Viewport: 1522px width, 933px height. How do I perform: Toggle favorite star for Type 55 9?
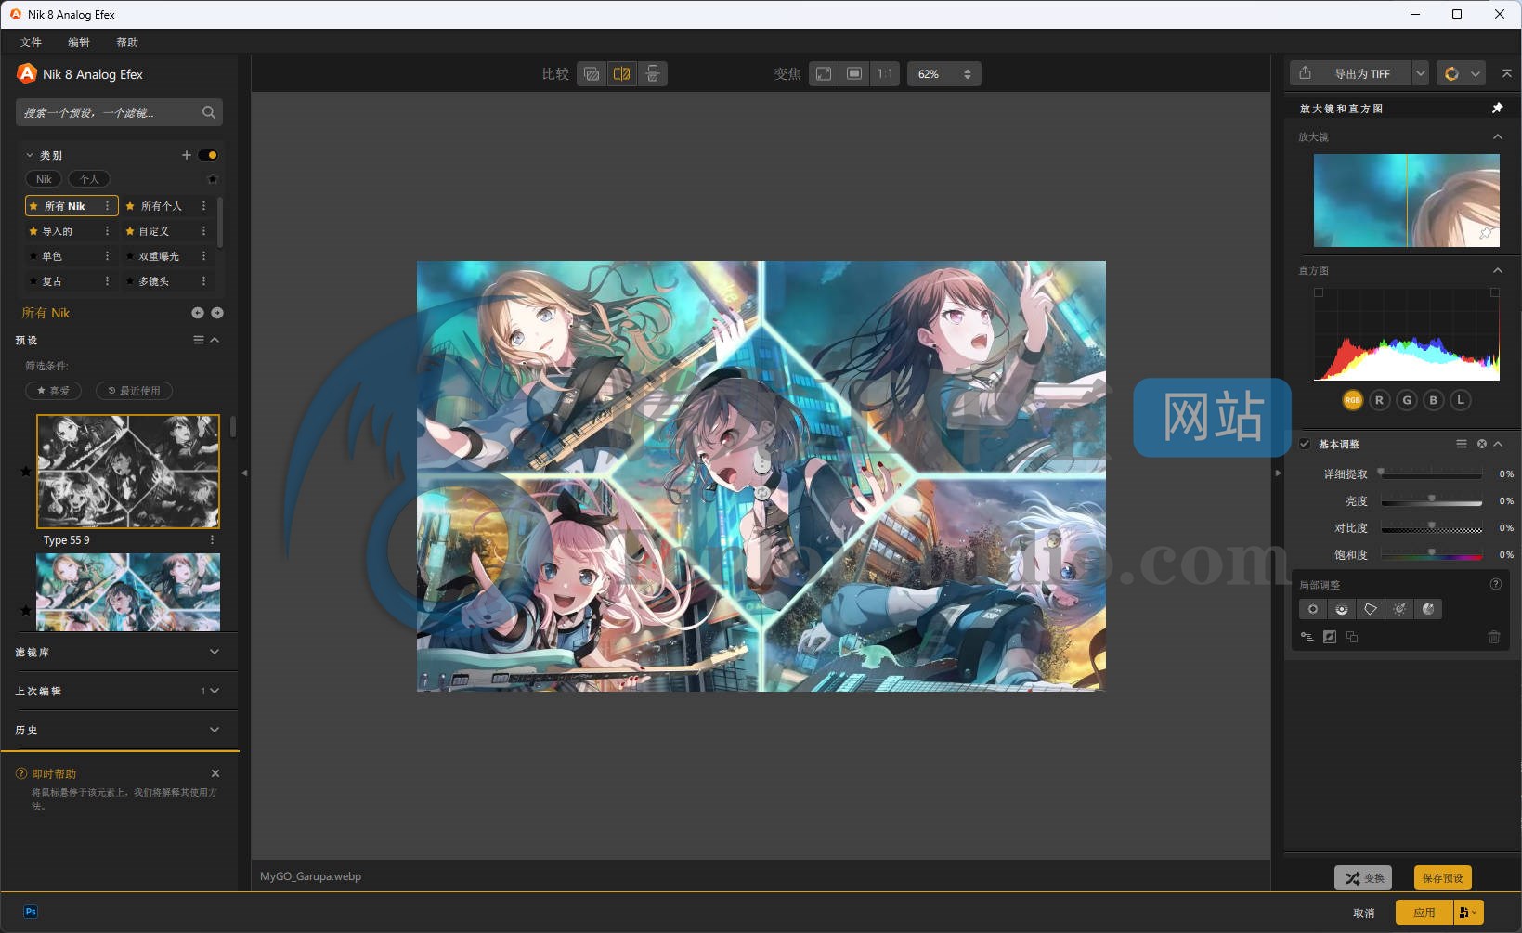coord(26,472)
